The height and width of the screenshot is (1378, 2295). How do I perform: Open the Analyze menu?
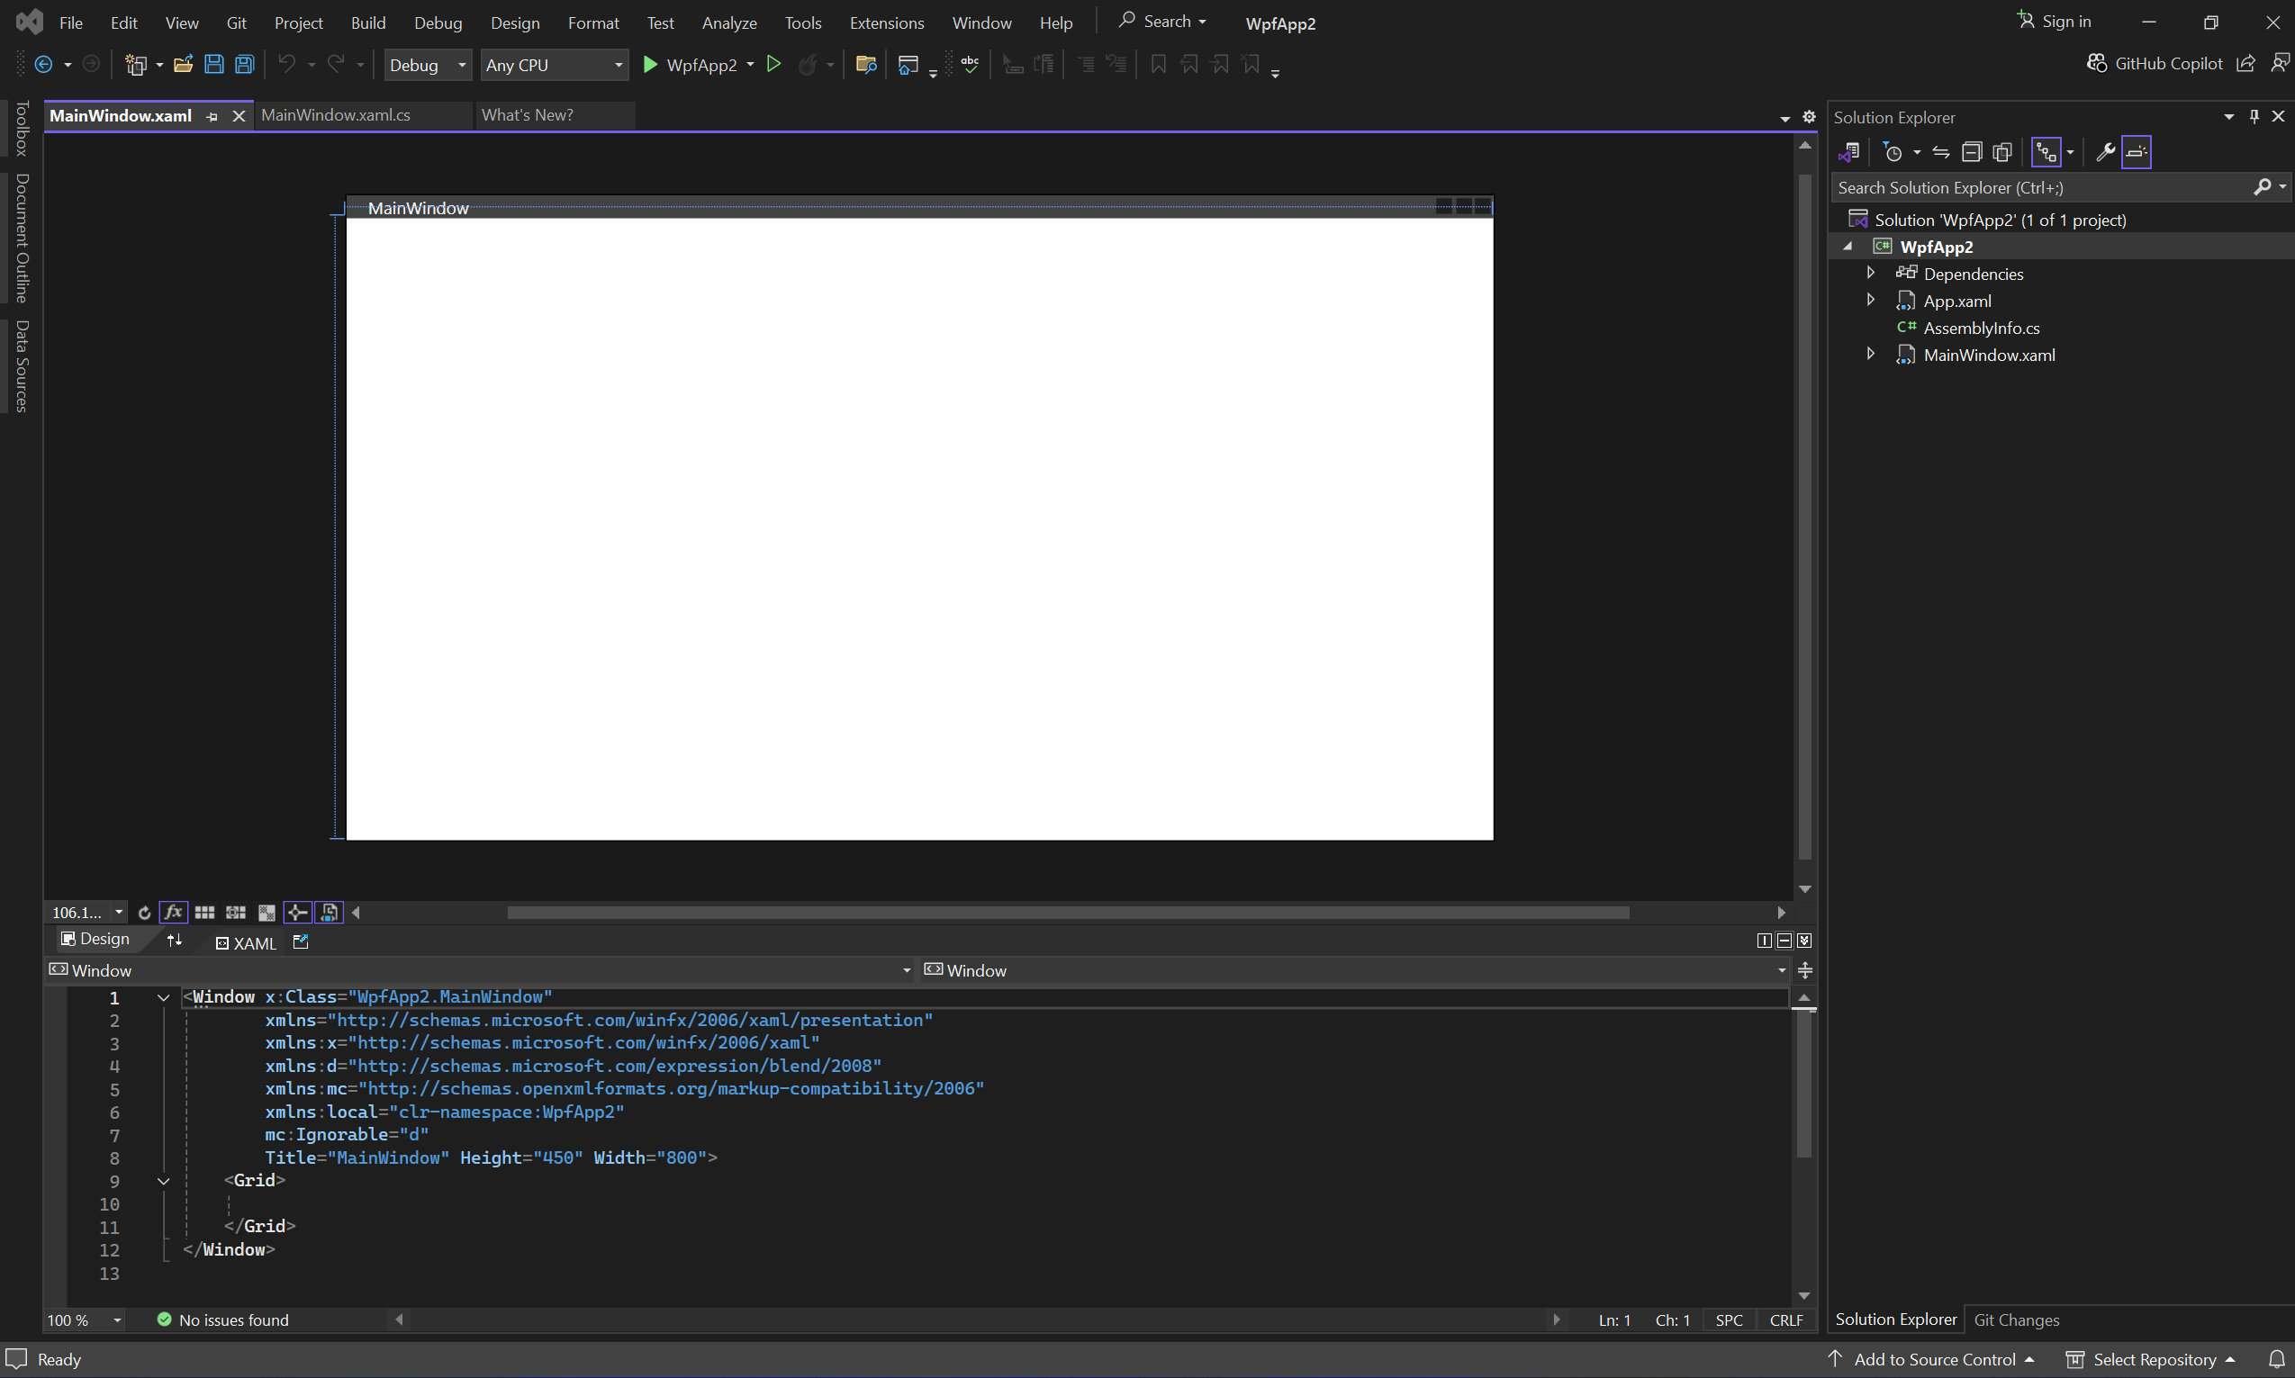pyautogui.click(x=729, y=23)
